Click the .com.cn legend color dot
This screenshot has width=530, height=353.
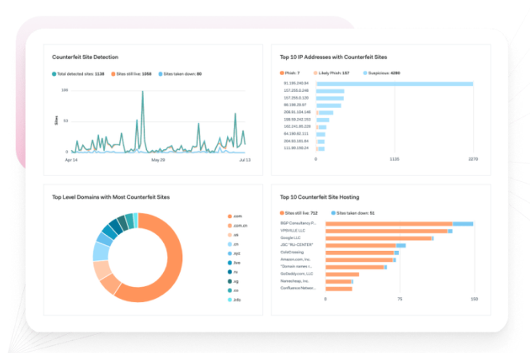(230, 226)
